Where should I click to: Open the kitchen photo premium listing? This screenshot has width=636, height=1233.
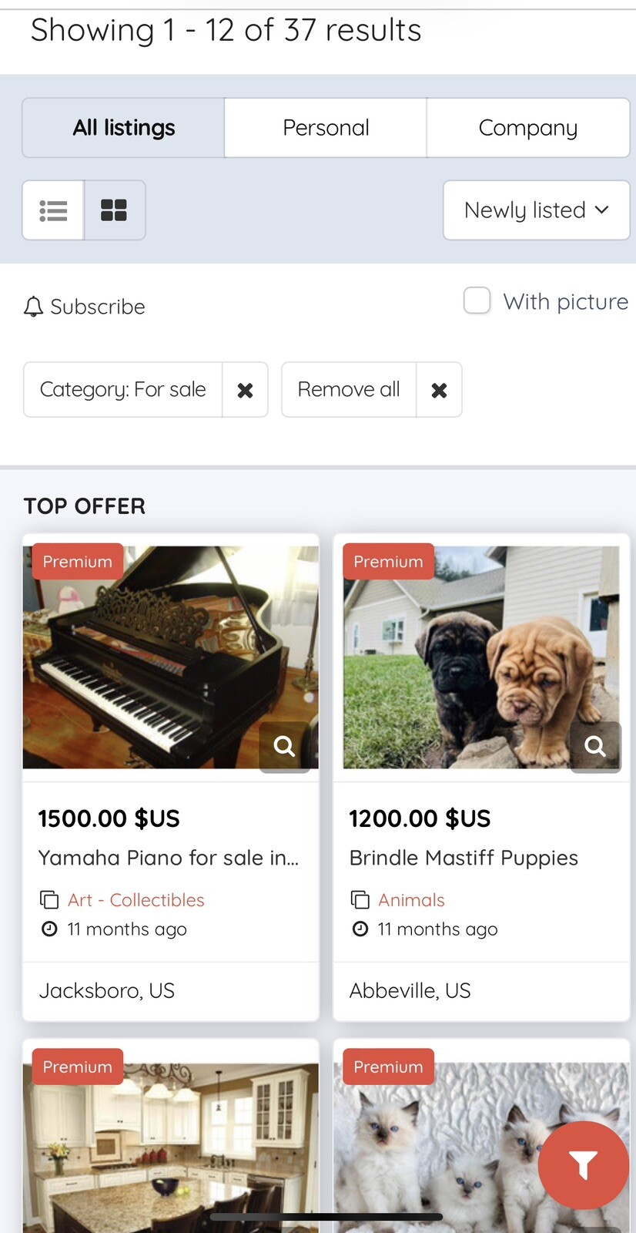coord(171,1137)
